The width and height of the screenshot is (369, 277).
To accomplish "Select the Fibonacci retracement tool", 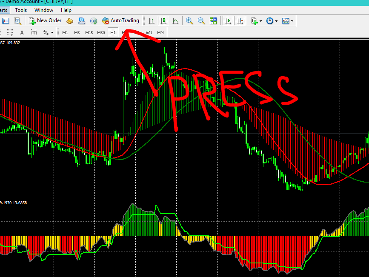I will pyautogui.click(x=10, y=32).
